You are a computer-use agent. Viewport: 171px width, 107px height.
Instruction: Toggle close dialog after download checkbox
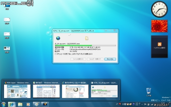(x=56, y=54)
